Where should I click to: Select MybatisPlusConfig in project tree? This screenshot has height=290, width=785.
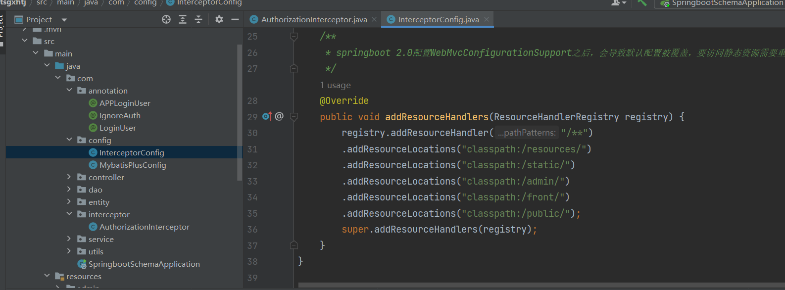[x=133, y=165]
